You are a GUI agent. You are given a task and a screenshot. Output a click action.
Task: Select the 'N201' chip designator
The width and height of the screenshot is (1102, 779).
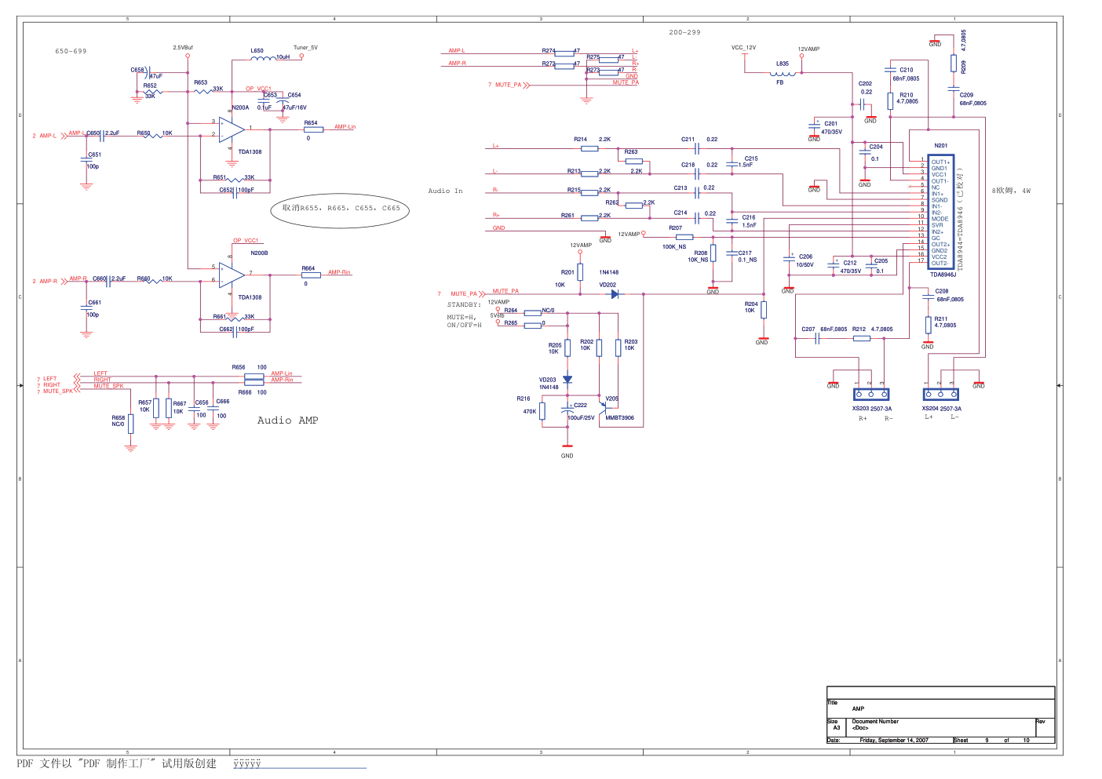click(940, 146)
